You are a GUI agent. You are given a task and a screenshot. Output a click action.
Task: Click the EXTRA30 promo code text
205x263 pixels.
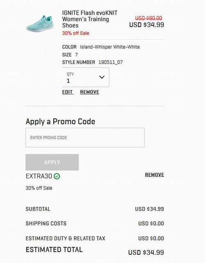(x=39, y=176)
